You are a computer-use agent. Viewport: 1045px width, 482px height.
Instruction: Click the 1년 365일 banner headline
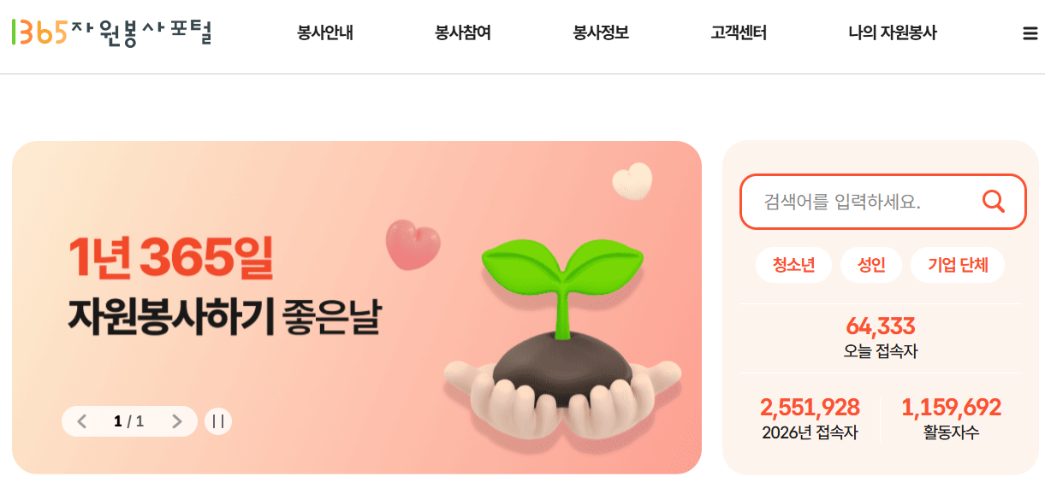click(172, 257)
